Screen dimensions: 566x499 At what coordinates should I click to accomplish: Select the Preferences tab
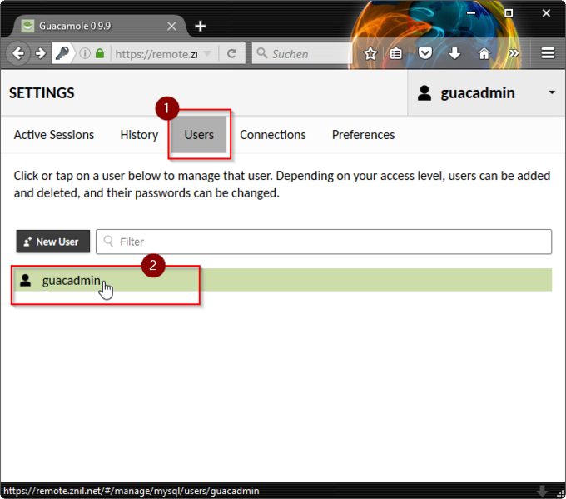pos(363,134)
